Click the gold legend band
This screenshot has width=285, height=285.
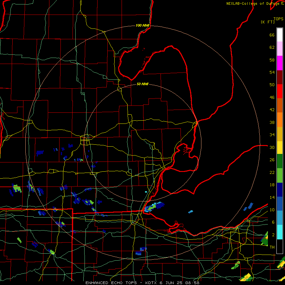point(280,134)
